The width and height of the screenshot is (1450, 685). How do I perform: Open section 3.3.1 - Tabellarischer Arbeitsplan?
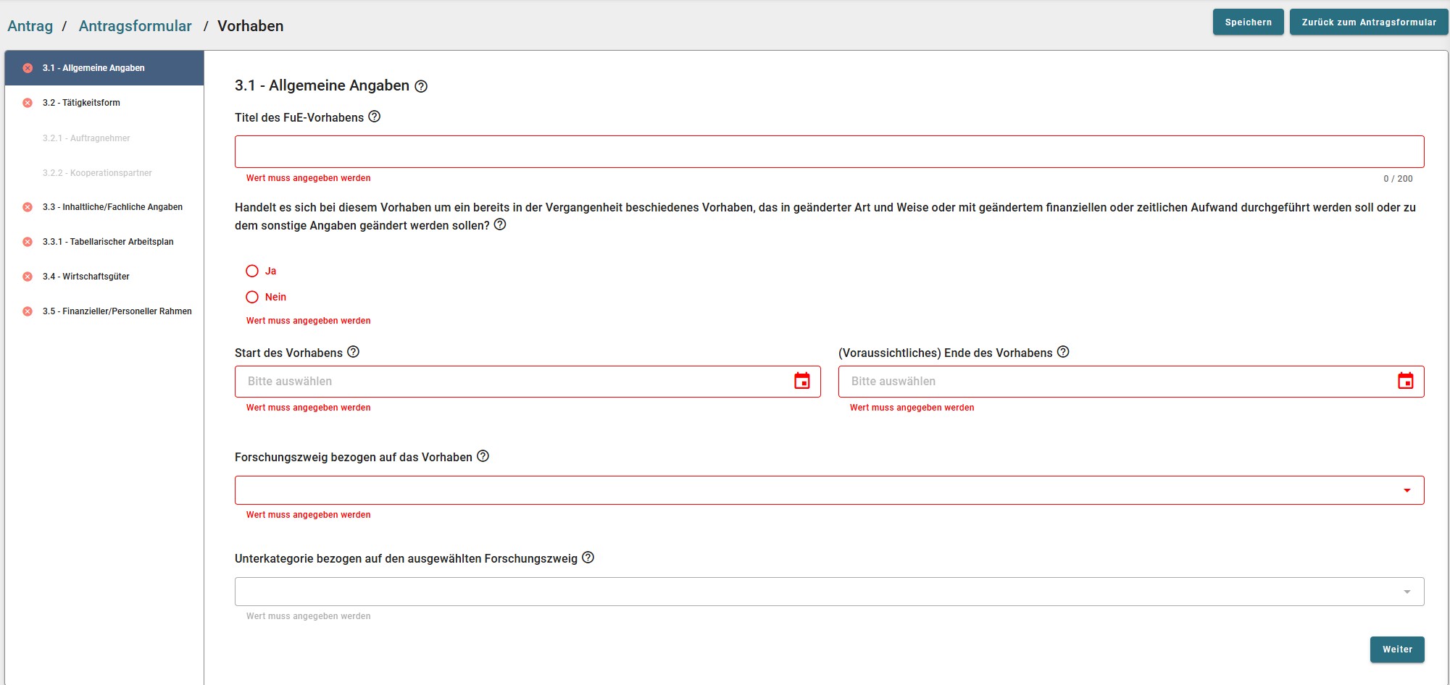104,242
